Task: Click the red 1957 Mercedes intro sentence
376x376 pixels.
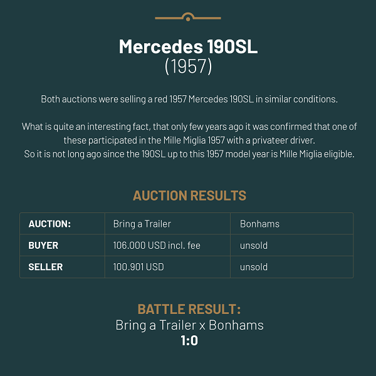Action: (x=189, y=99)
